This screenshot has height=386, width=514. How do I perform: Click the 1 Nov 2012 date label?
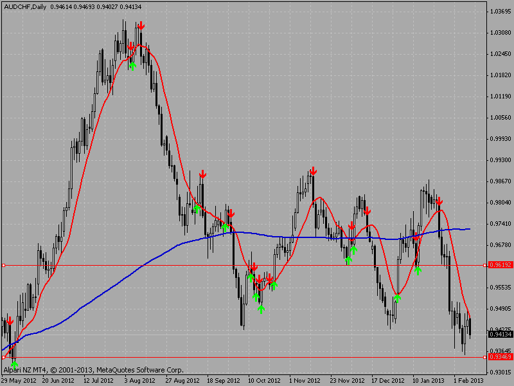(x=305, y=381)
